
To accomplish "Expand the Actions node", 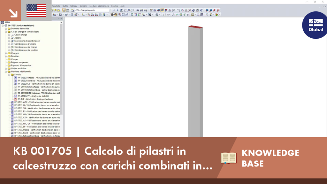I will tap(9, 38).
